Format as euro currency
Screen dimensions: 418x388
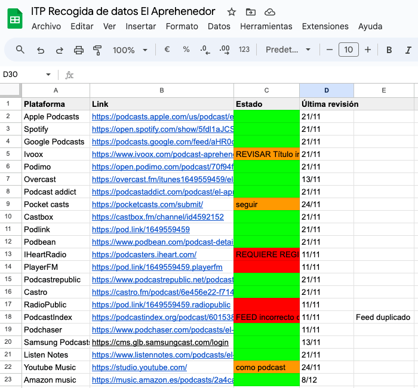(x=167, y=50)
